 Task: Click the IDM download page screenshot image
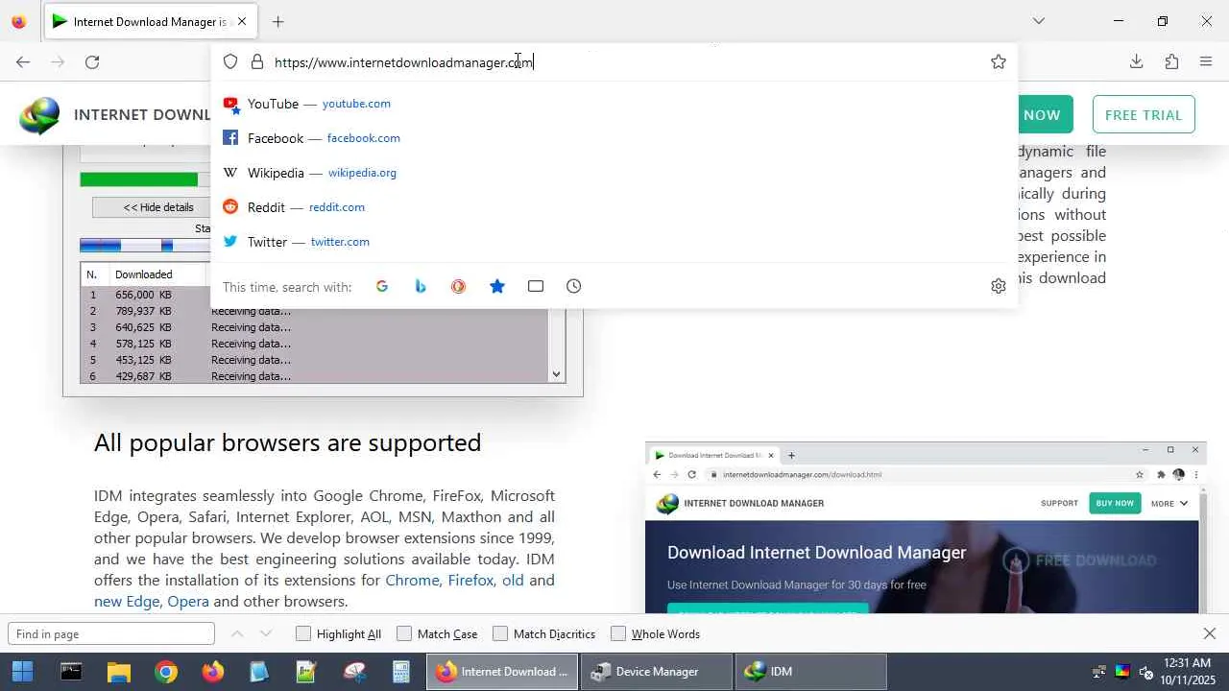click(x=926, y=527)
